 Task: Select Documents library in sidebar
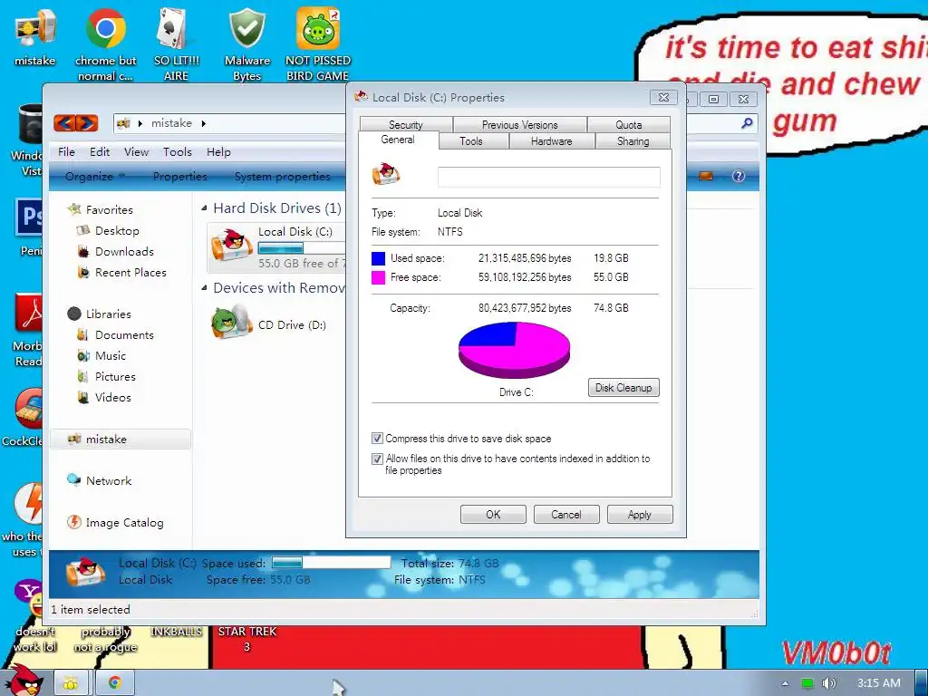click(x=124, y=335)
